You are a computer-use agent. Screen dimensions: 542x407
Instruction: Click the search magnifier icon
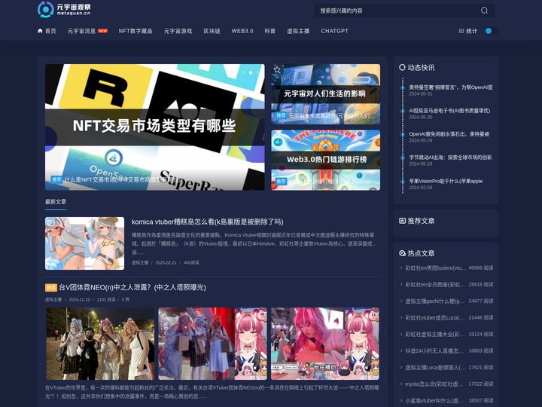[484, 11]
